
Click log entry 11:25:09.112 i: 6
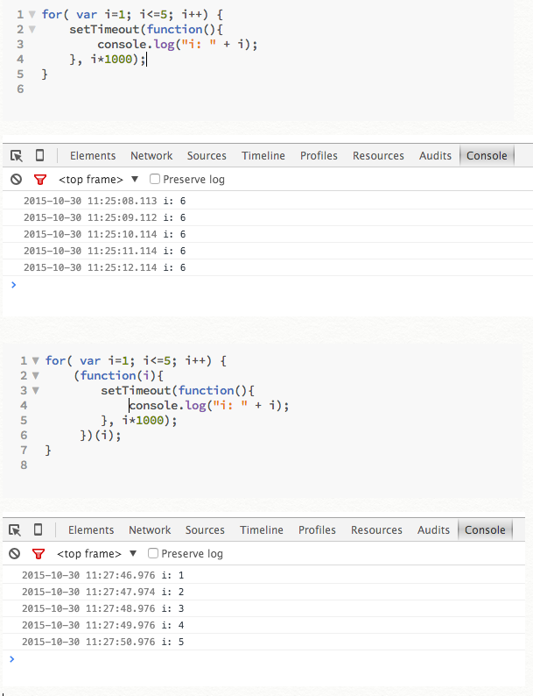(x=268, y=217)
